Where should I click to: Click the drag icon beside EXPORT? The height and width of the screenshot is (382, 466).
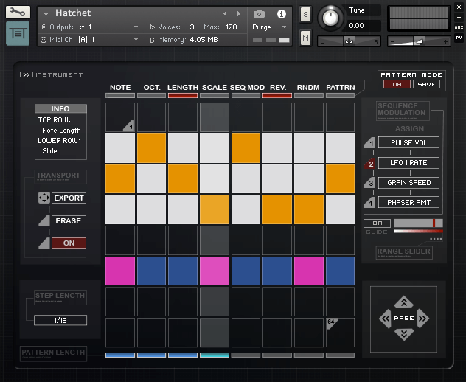(x=44, y=198)
